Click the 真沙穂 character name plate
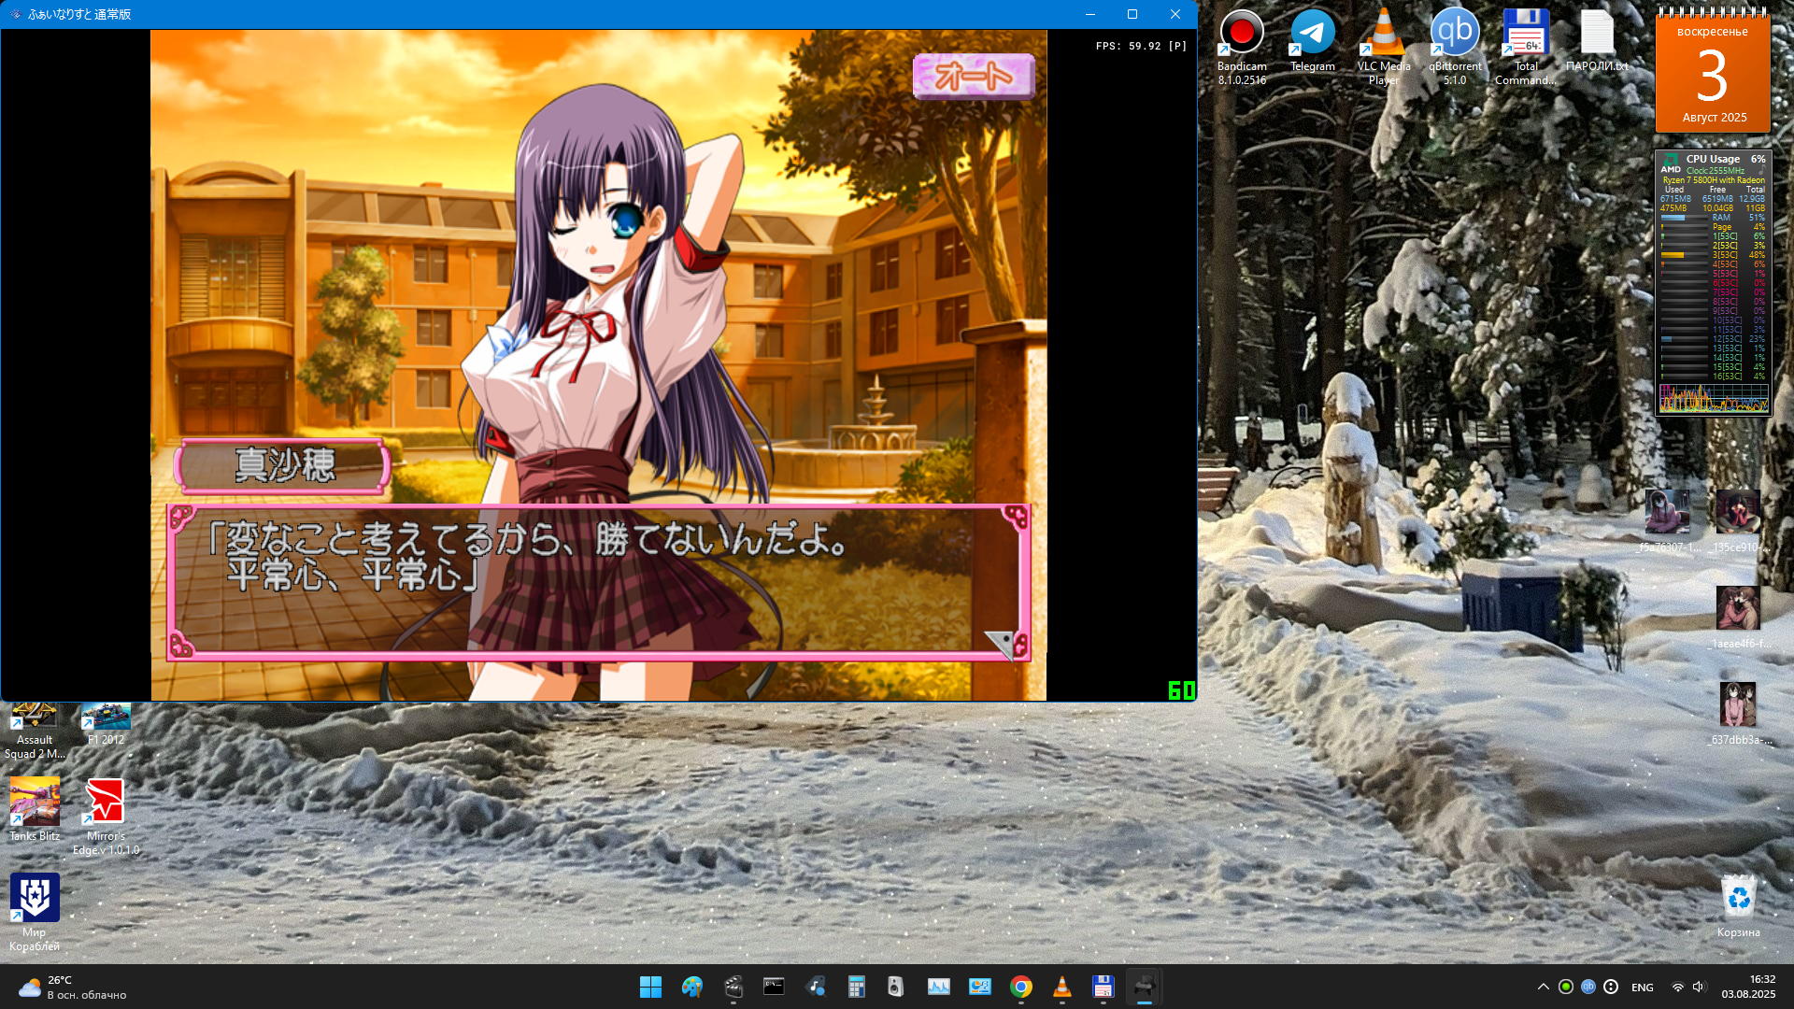 pyautogui.click(x=284, y=465)
